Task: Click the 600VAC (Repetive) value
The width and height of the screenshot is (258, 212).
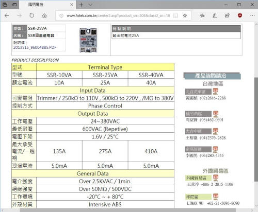Action: (105, 129)
